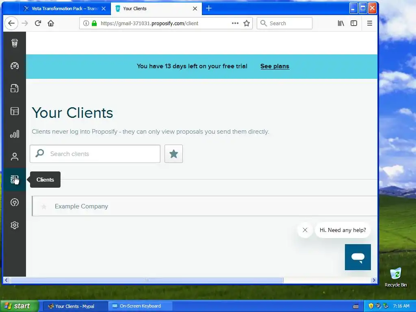Dismiss the 'Hi. Need any help?' bubble
416x312 pixels.
(x=305, y=230)
